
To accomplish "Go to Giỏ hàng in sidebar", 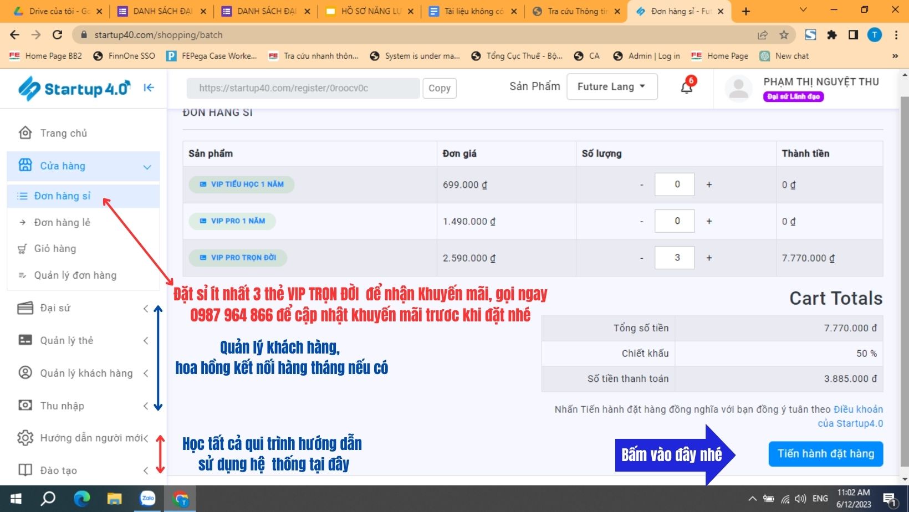I will tap(55, 249).
